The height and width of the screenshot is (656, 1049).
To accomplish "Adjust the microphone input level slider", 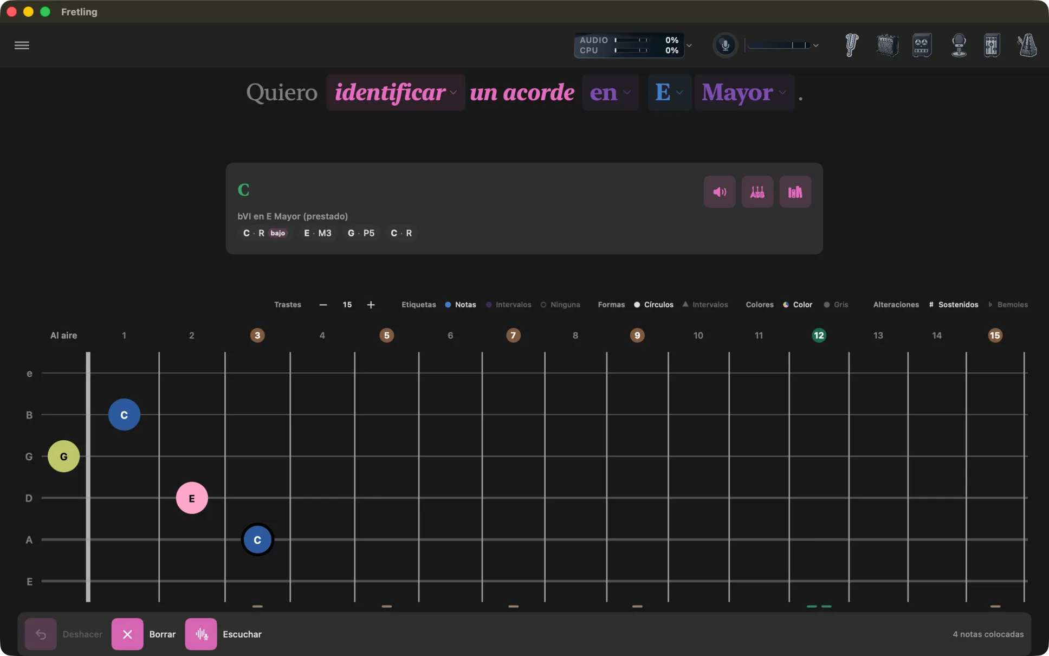I will tap(779, 46).
